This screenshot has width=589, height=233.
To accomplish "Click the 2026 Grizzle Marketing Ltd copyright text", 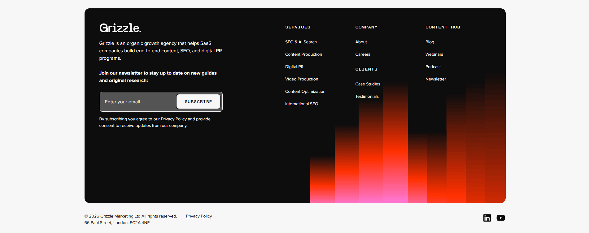I will (130, 216).
